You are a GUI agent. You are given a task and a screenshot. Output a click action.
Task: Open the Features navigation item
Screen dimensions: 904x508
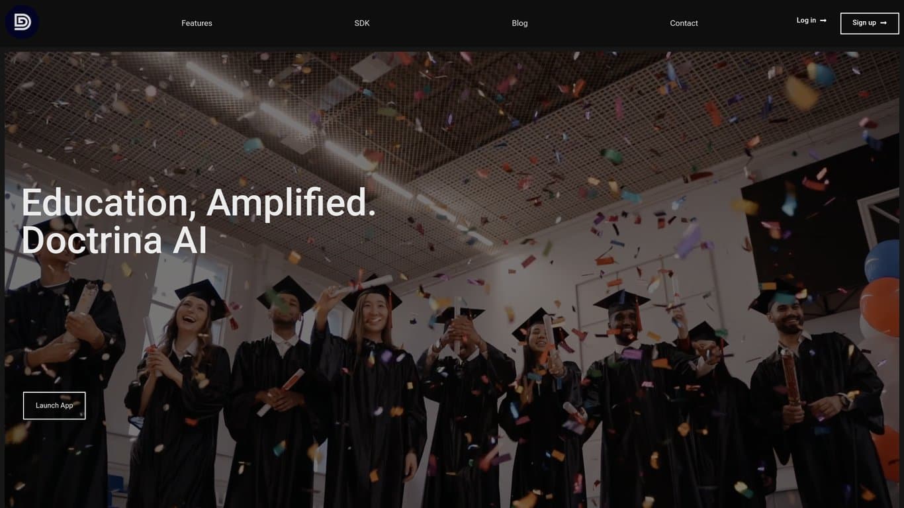click(197, 23)
